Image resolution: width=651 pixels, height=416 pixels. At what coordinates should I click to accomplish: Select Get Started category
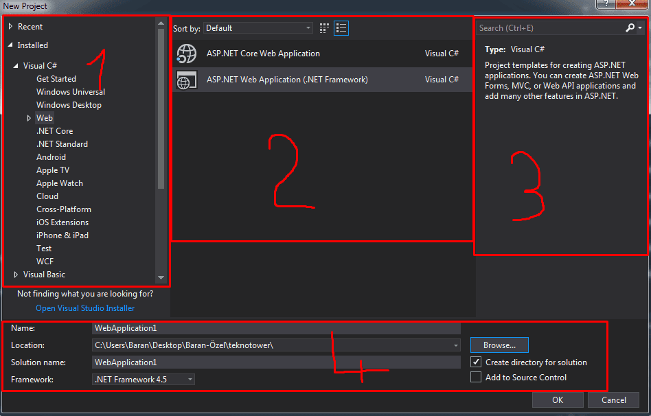point(56,79)
